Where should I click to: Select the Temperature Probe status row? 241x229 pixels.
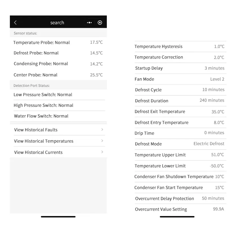click(x=58, y=43)
